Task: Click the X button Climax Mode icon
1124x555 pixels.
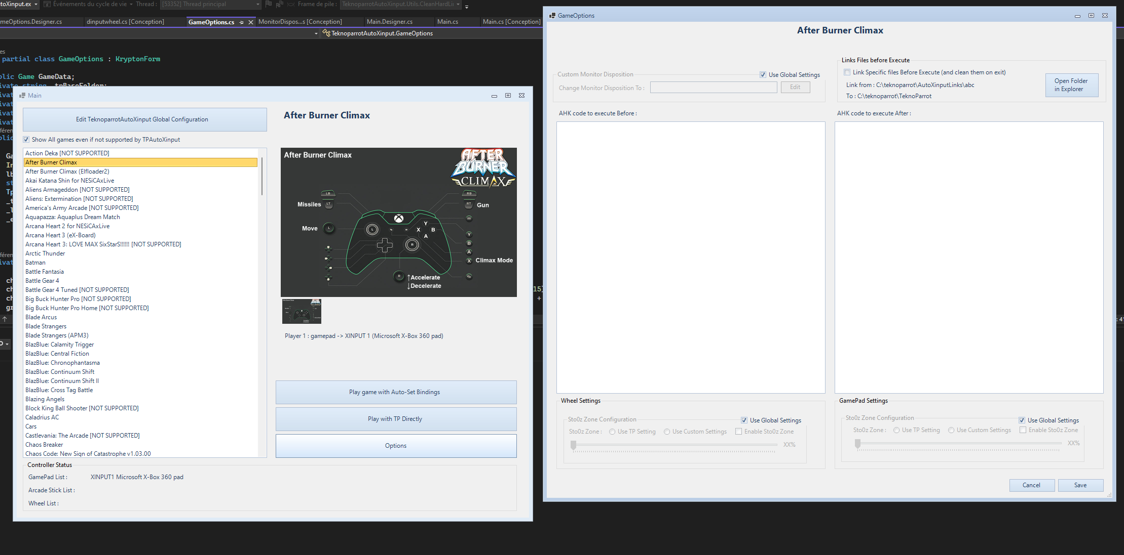Action: click(x=469, y=261)
